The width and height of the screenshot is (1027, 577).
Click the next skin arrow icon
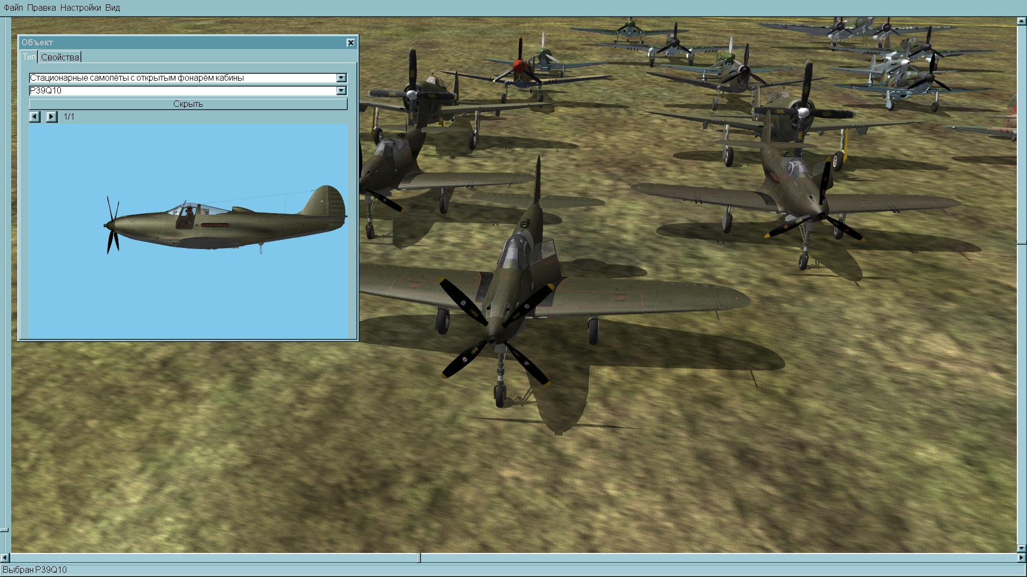[51, 116]
